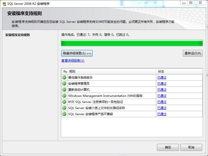The image size is (208, 156).
Task: Select the 安装程序管理员 rule text
Action: click(79, 83)
